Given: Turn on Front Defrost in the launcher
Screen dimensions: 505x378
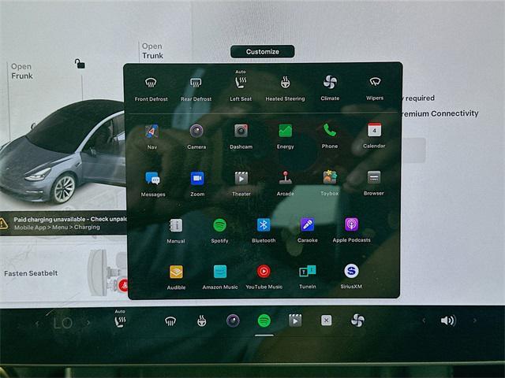Looking at the screenshot, I should 151,89.
